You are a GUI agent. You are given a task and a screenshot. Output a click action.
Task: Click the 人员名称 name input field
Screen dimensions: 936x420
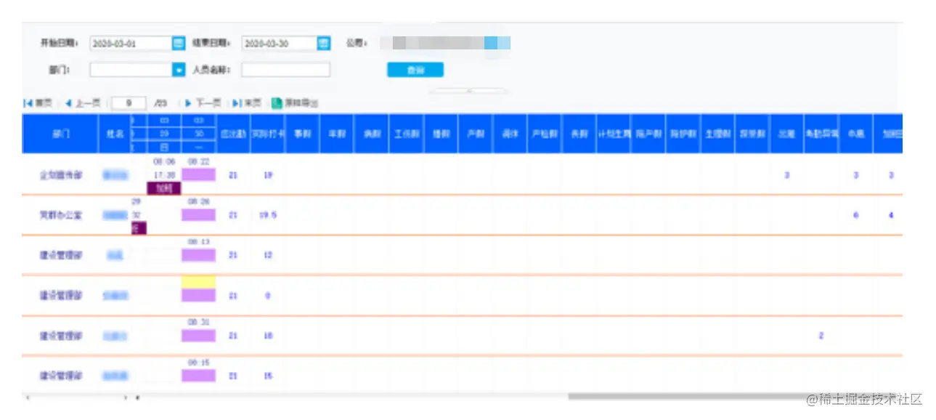285,69
